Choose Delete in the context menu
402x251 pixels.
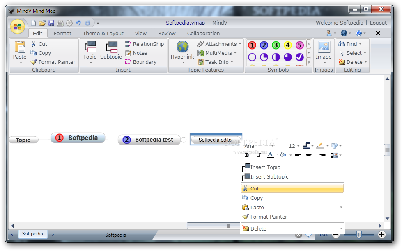pos(292,229)
